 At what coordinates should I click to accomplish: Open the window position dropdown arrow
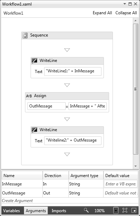click(125, 4)
